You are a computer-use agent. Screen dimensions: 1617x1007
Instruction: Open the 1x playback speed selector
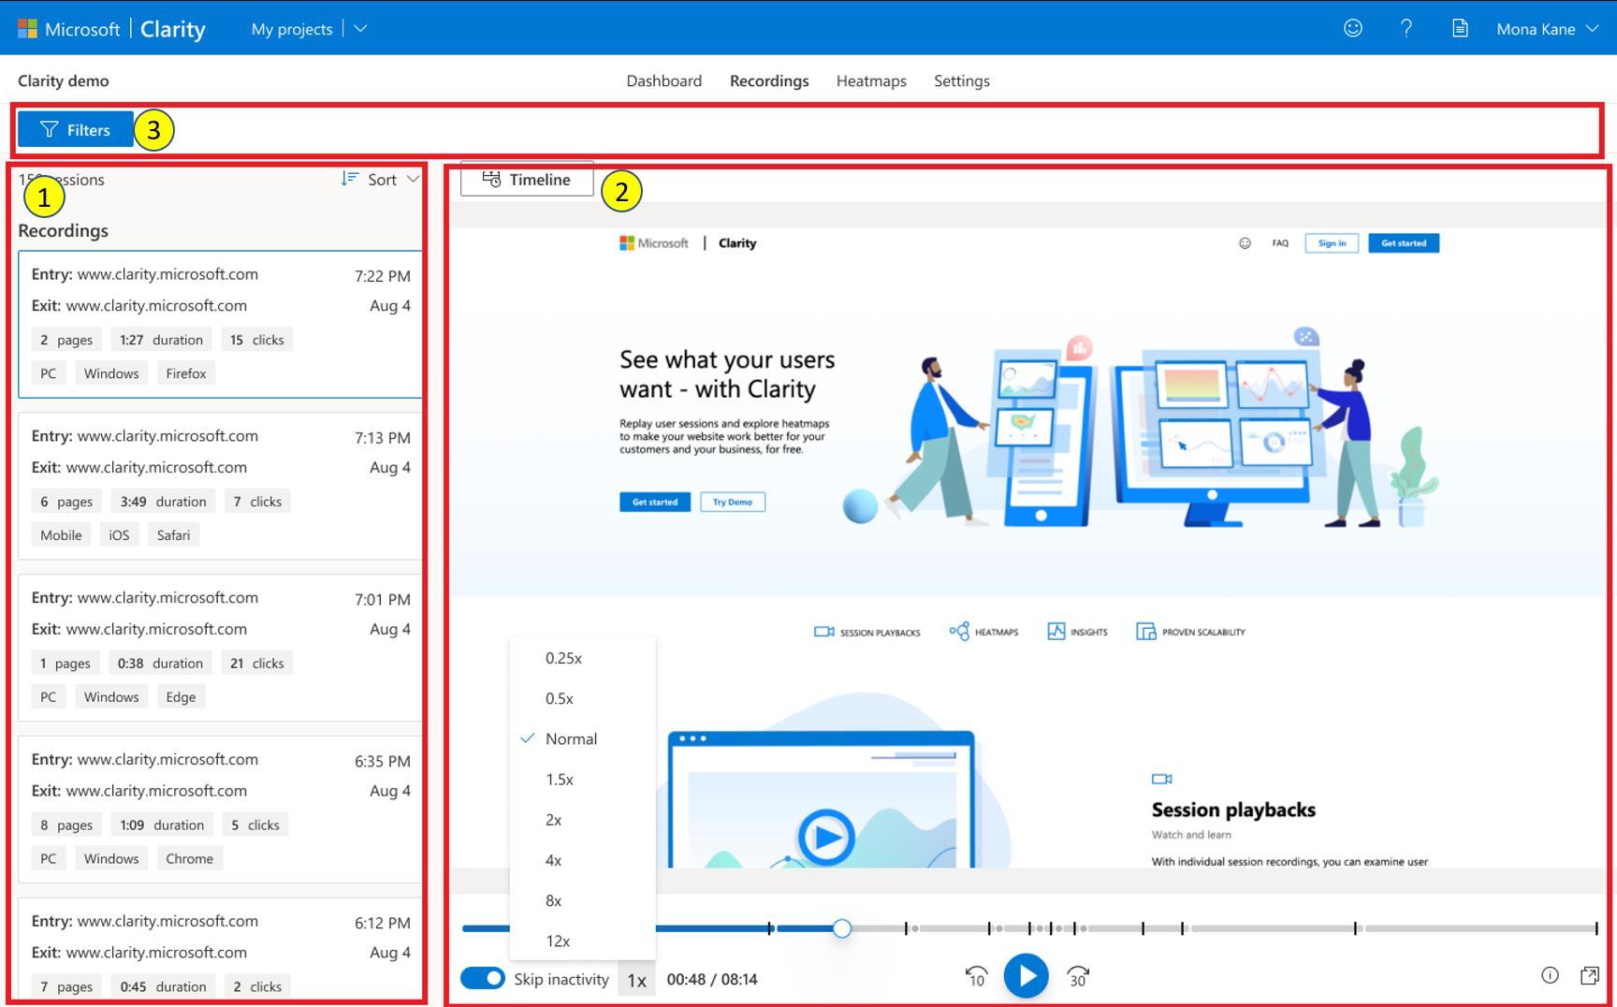pyautogui.click(x=636, y=980)
